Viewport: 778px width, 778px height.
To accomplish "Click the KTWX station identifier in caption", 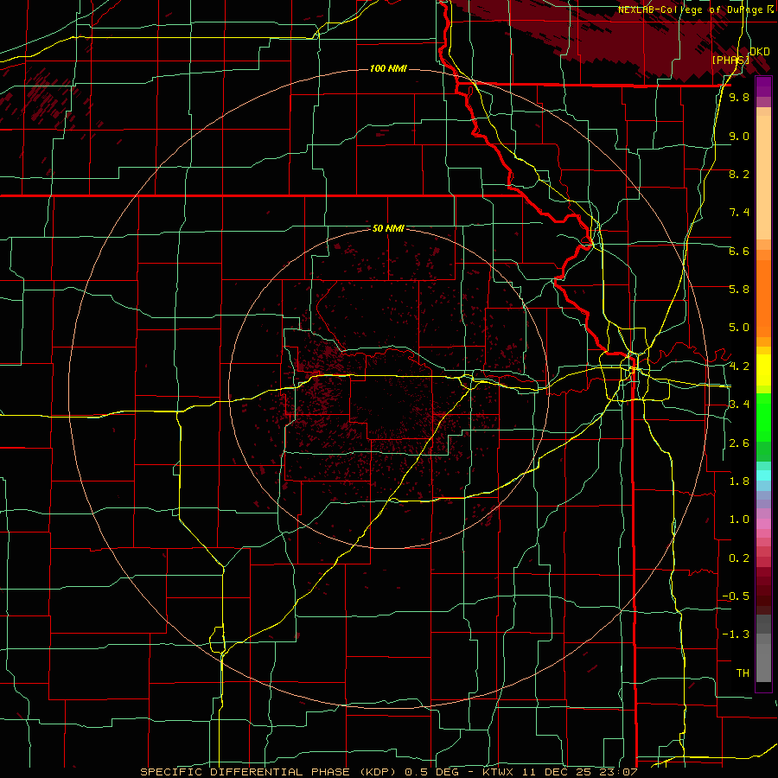I will (x=499, y=772).
